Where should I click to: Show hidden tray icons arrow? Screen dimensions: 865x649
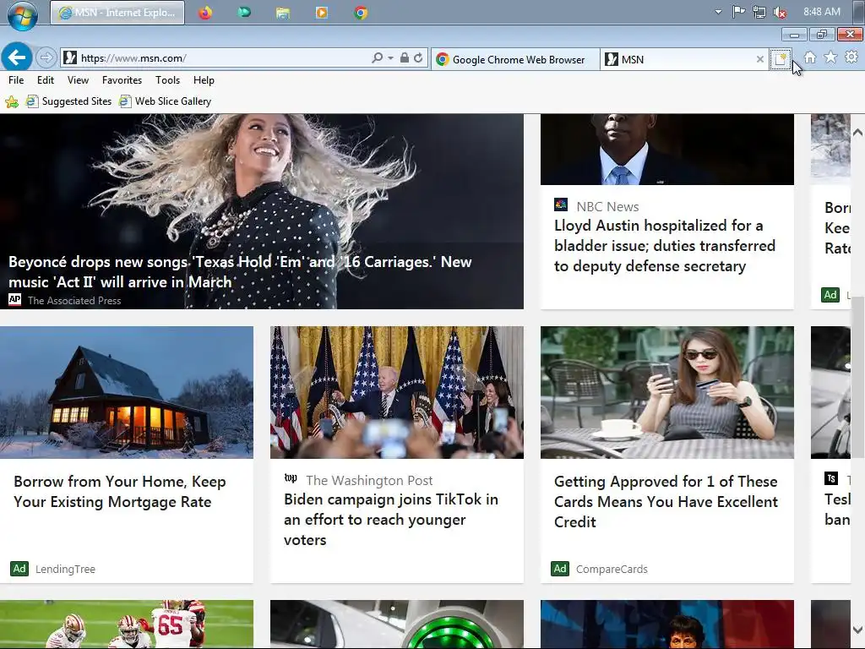point(718,12)
